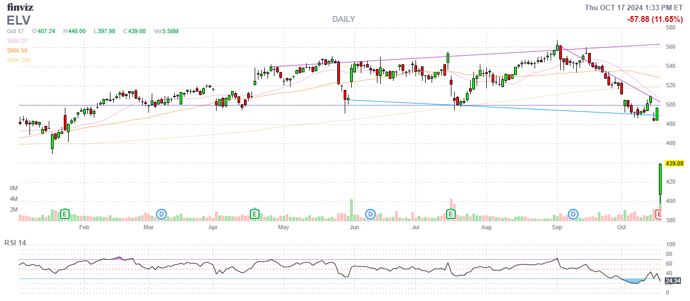Click the SMA 200 legend label
This screenshot has height=301, width=690.
tap(19, 60)
